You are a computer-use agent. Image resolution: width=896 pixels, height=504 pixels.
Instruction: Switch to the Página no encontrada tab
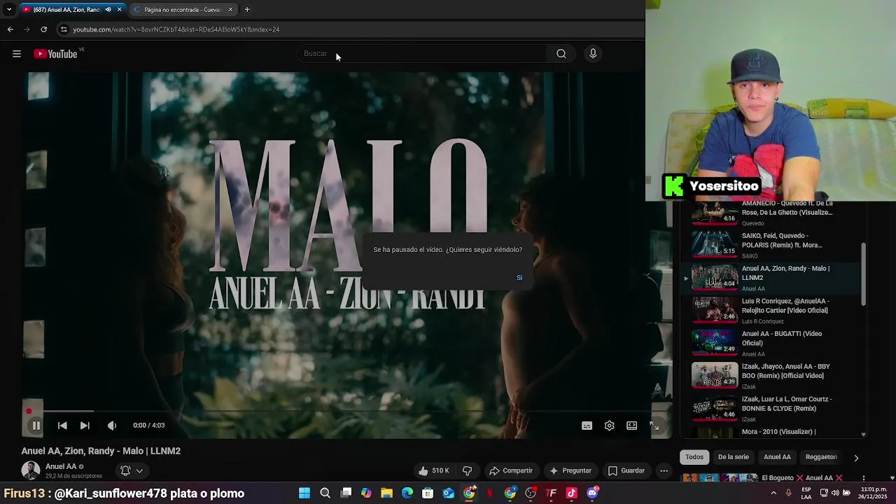(182, 10)
